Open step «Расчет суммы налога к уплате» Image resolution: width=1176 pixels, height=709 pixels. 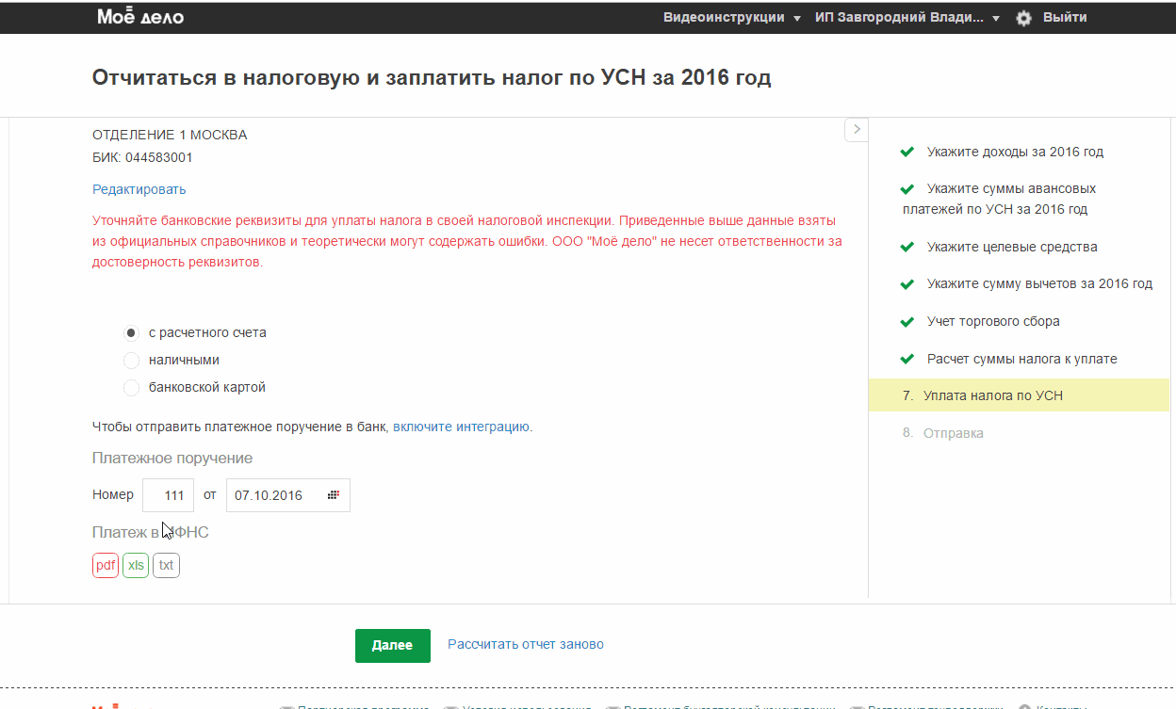pos(1021,359)
